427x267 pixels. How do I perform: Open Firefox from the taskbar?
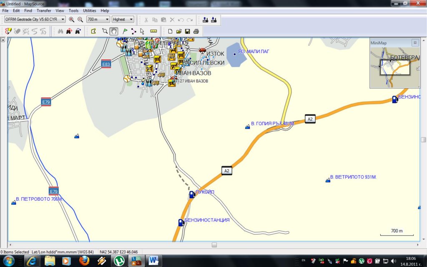84,261
